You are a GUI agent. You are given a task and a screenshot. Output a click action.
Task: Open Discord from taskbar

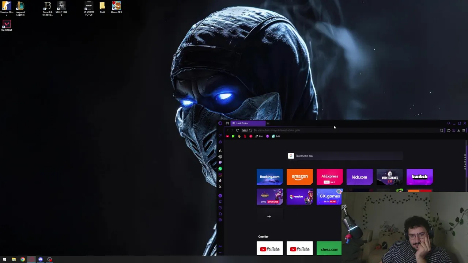[41, 259]
